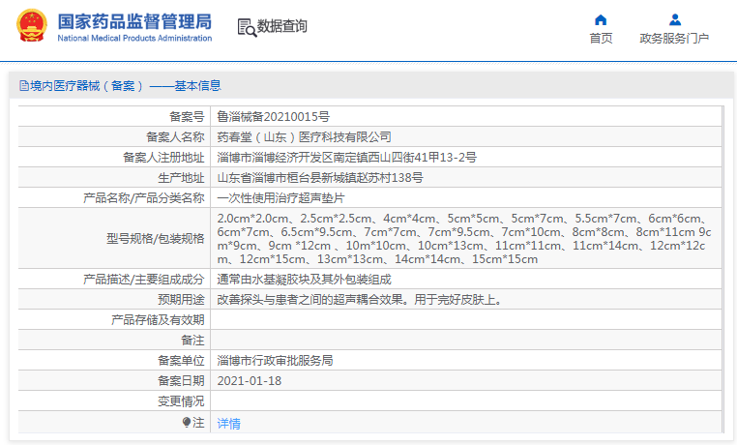
Task: Open 政务服务门户 text link
Action: (x=674, y=38)
